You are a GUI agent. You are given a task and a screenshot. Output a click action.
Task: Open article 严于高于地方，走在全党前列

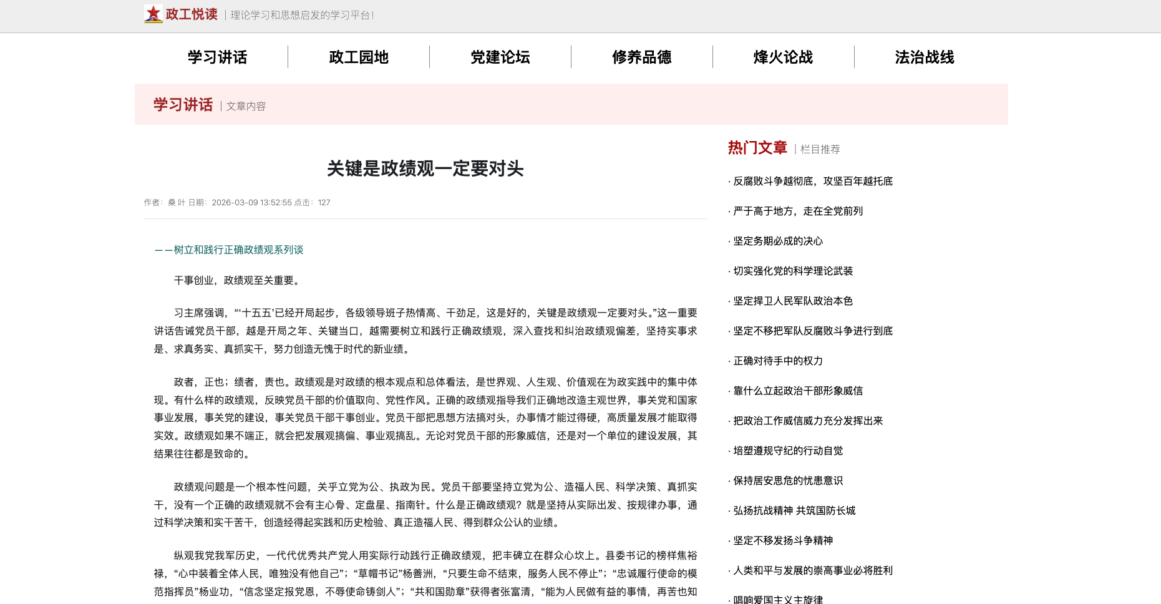(x=798, y=211)
